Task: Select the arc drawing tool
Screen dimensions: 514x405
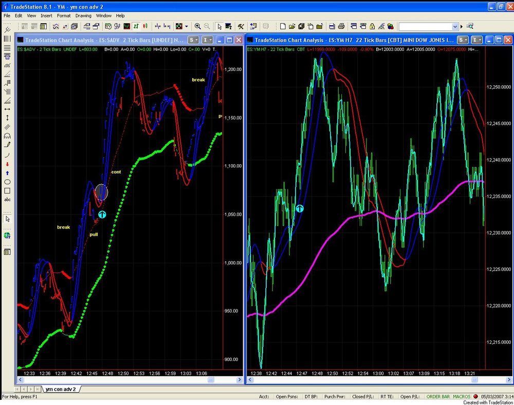Action: (7, 155)
